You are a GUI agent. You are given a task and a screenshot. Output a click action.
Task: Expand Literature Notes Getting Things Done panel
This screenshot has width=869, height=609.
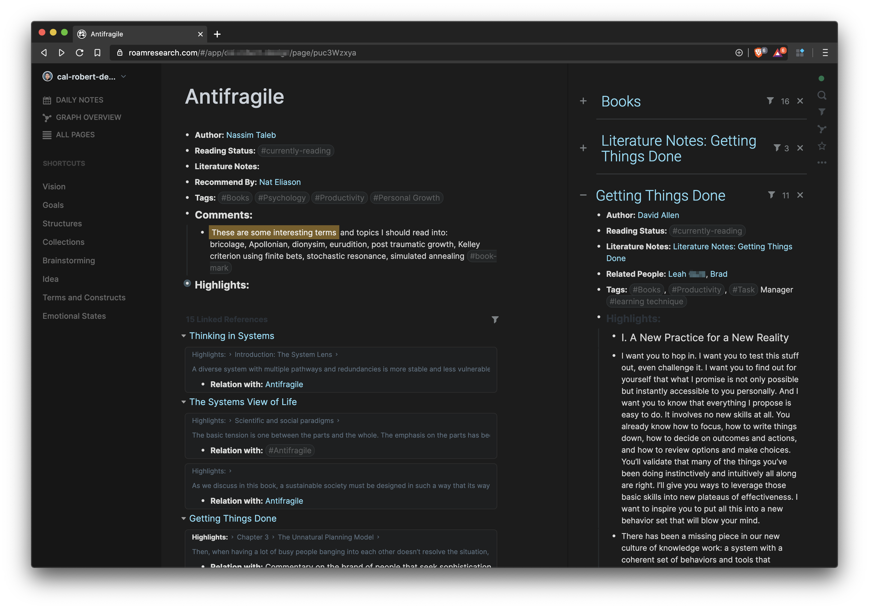click(x=583, y=148)
